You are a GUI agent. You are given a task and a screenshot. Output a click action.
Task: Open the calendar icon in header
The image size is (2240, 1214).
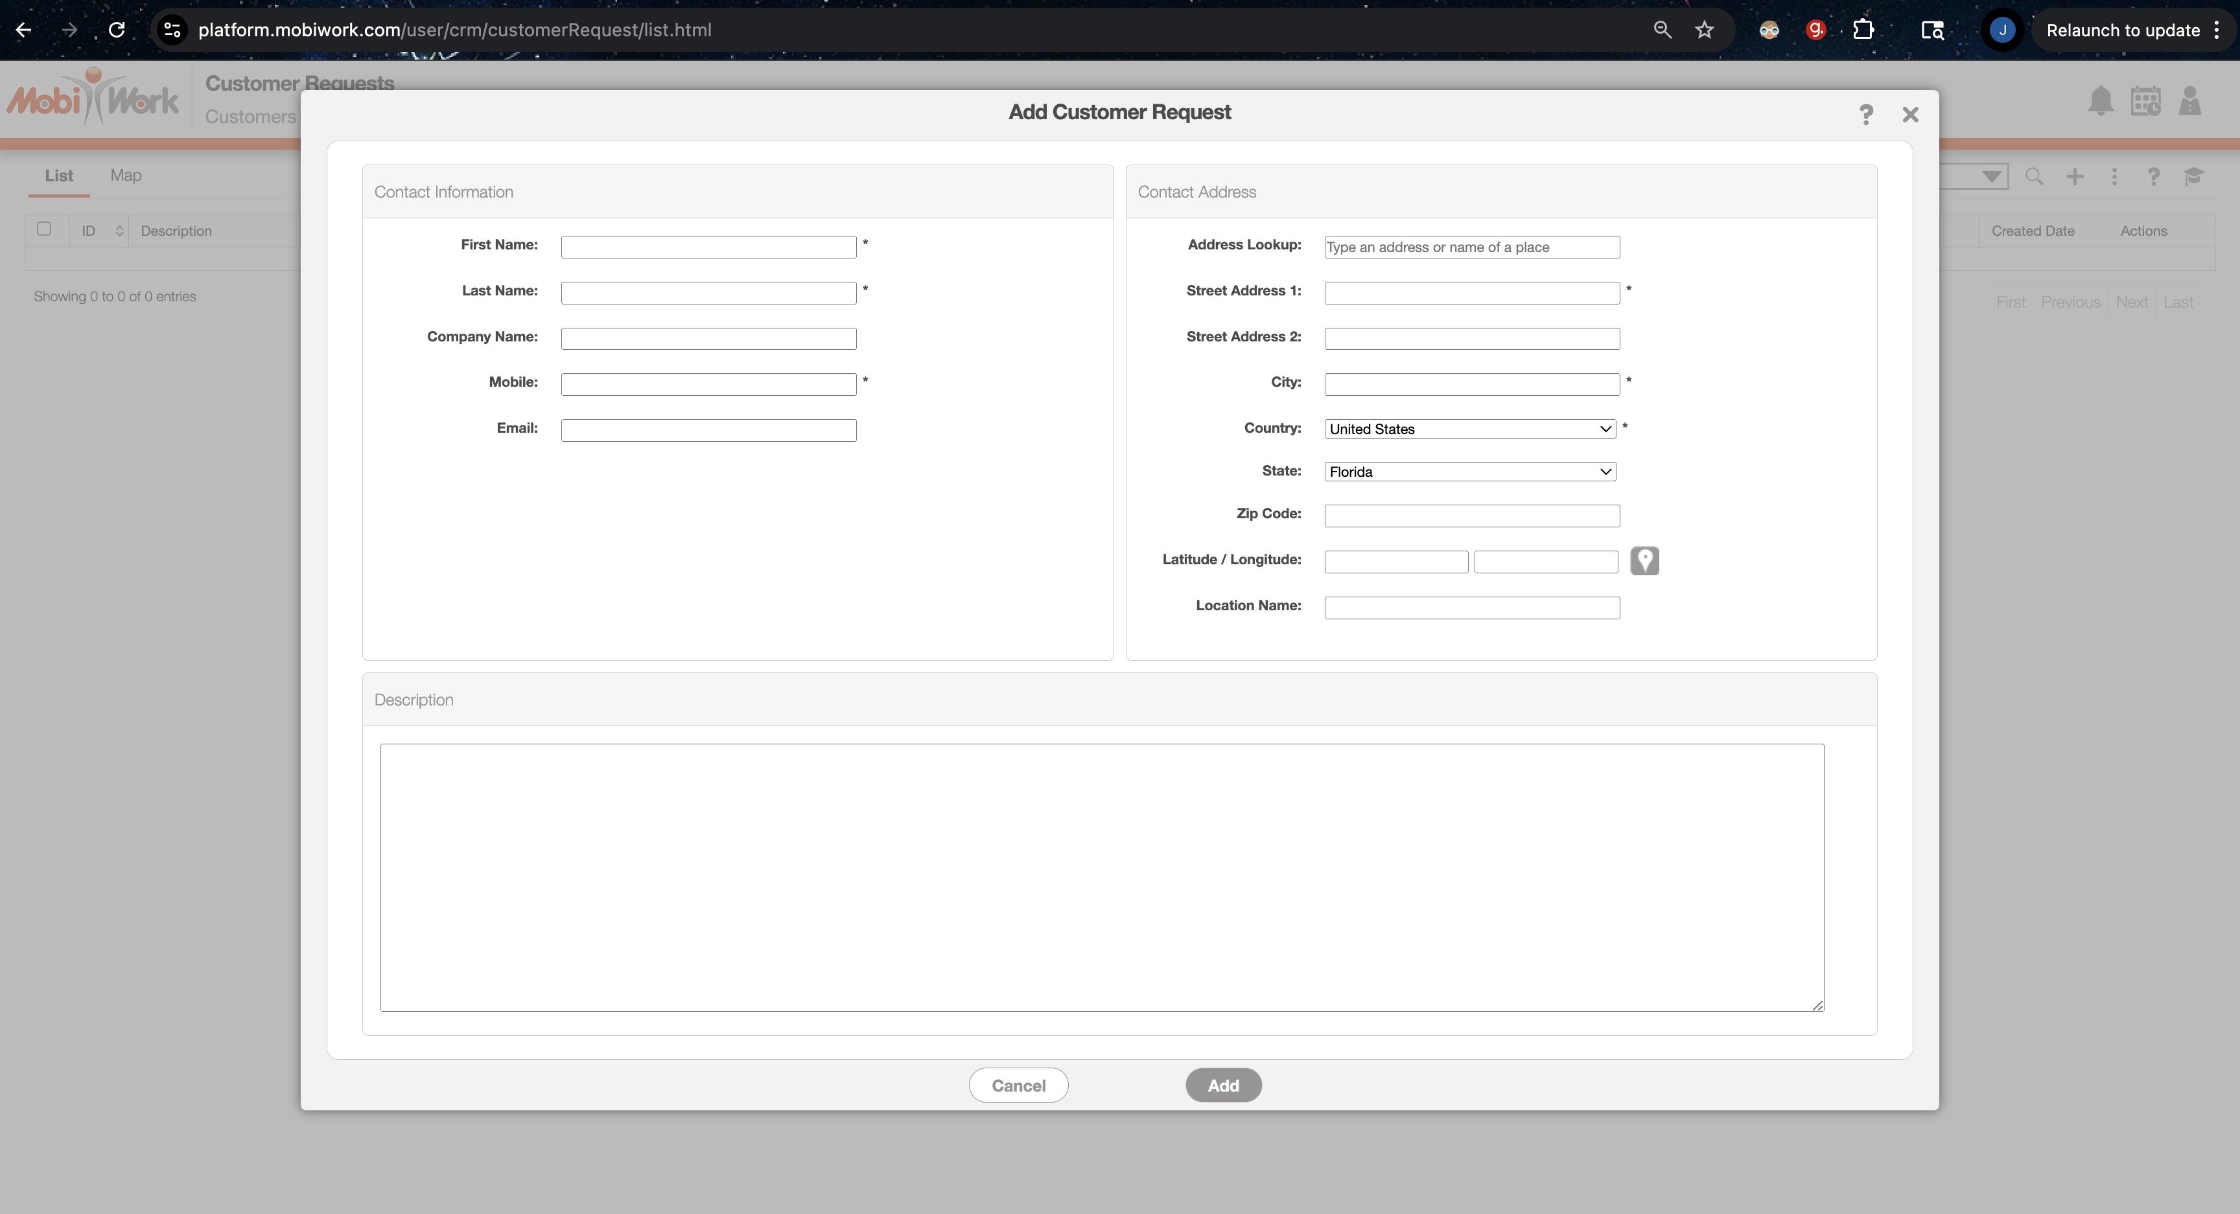point(2145,101)
